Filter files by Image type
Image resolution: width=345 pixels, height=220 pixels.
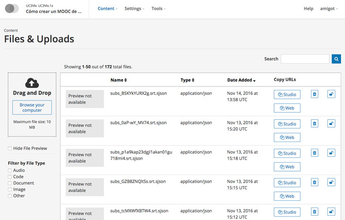[x=10, y=189]
